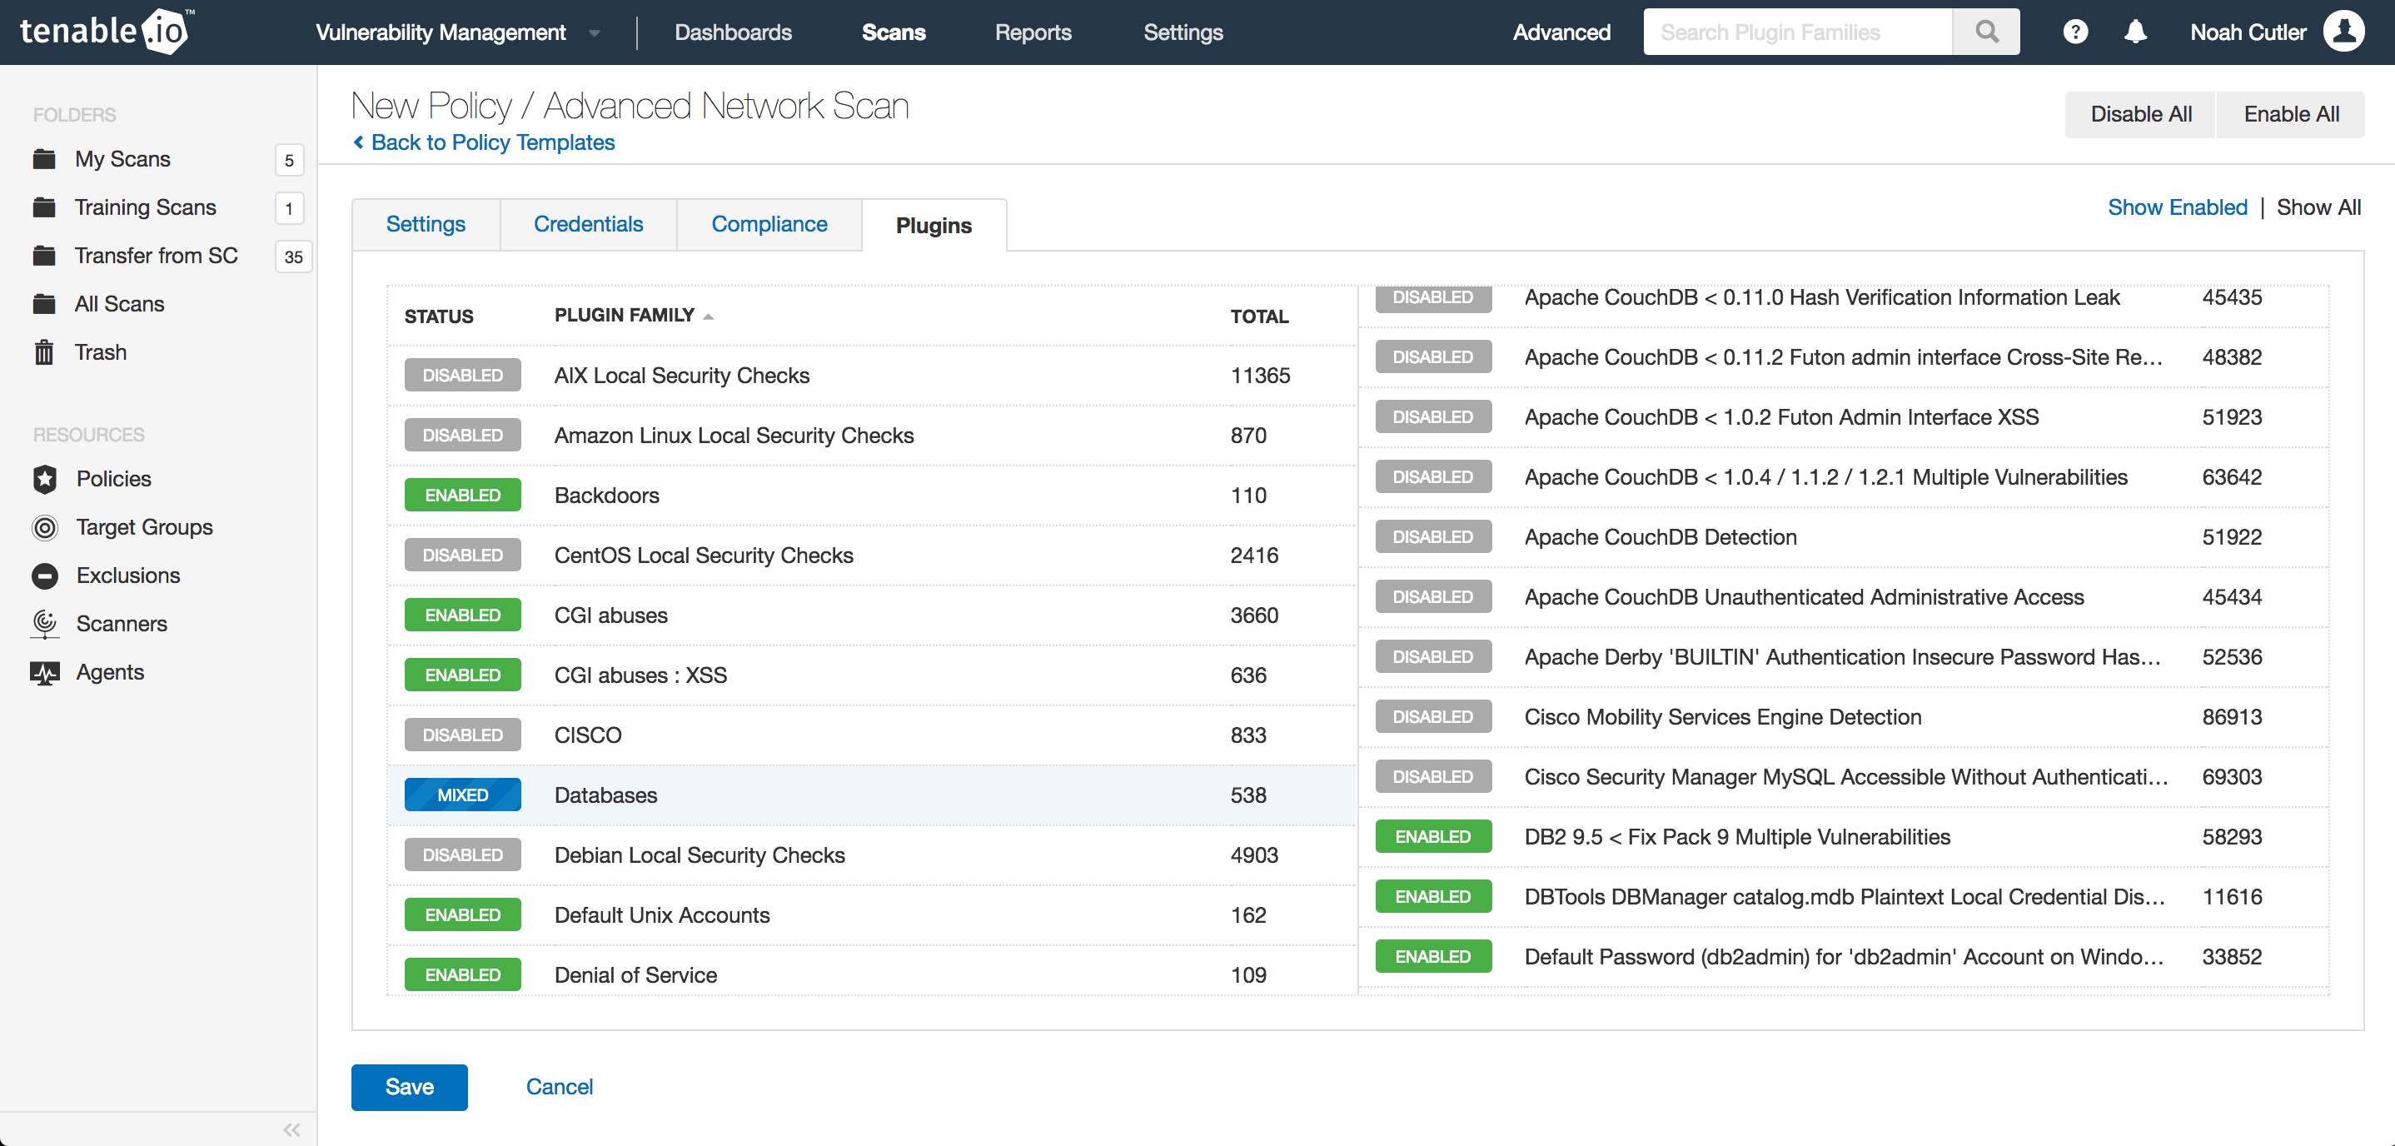Focus the Search Plugin Families field
Screen dimensions: 2395x1146
[x=1796, y=32]
